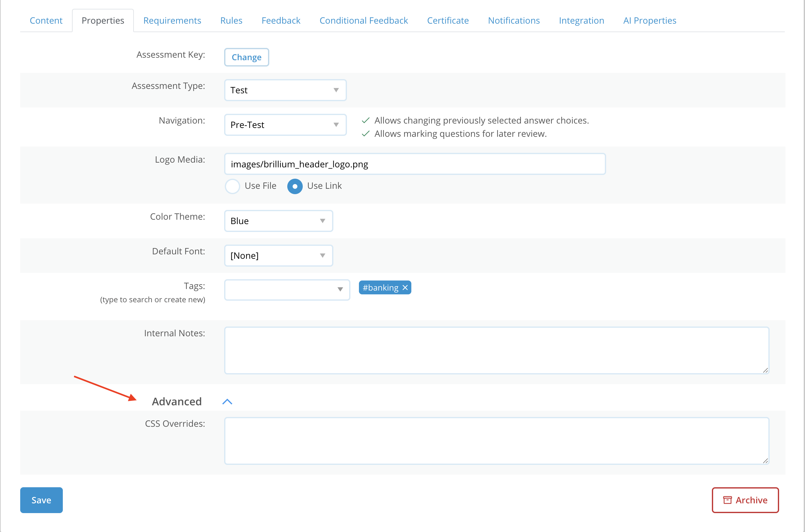
Task: Archive this assessment
Action: (x=745, y=500)
